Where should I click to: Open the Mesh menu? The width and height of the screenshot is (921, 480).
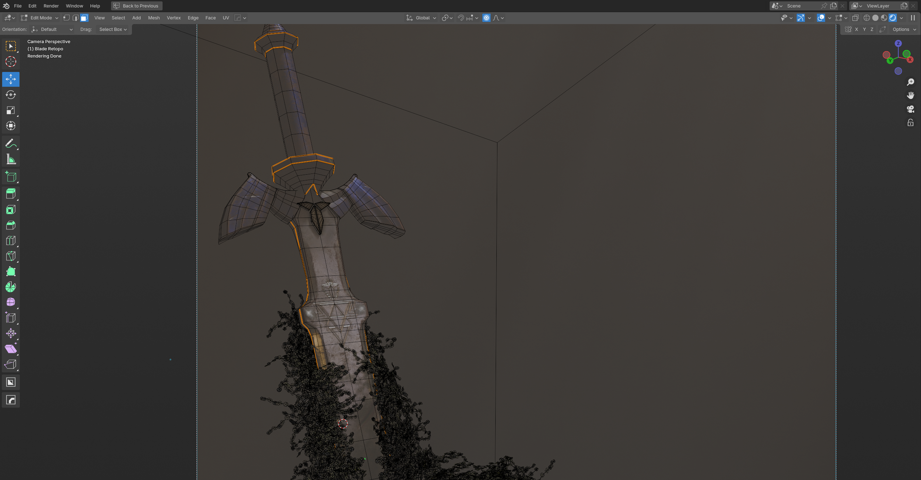(x=154, y=18)
